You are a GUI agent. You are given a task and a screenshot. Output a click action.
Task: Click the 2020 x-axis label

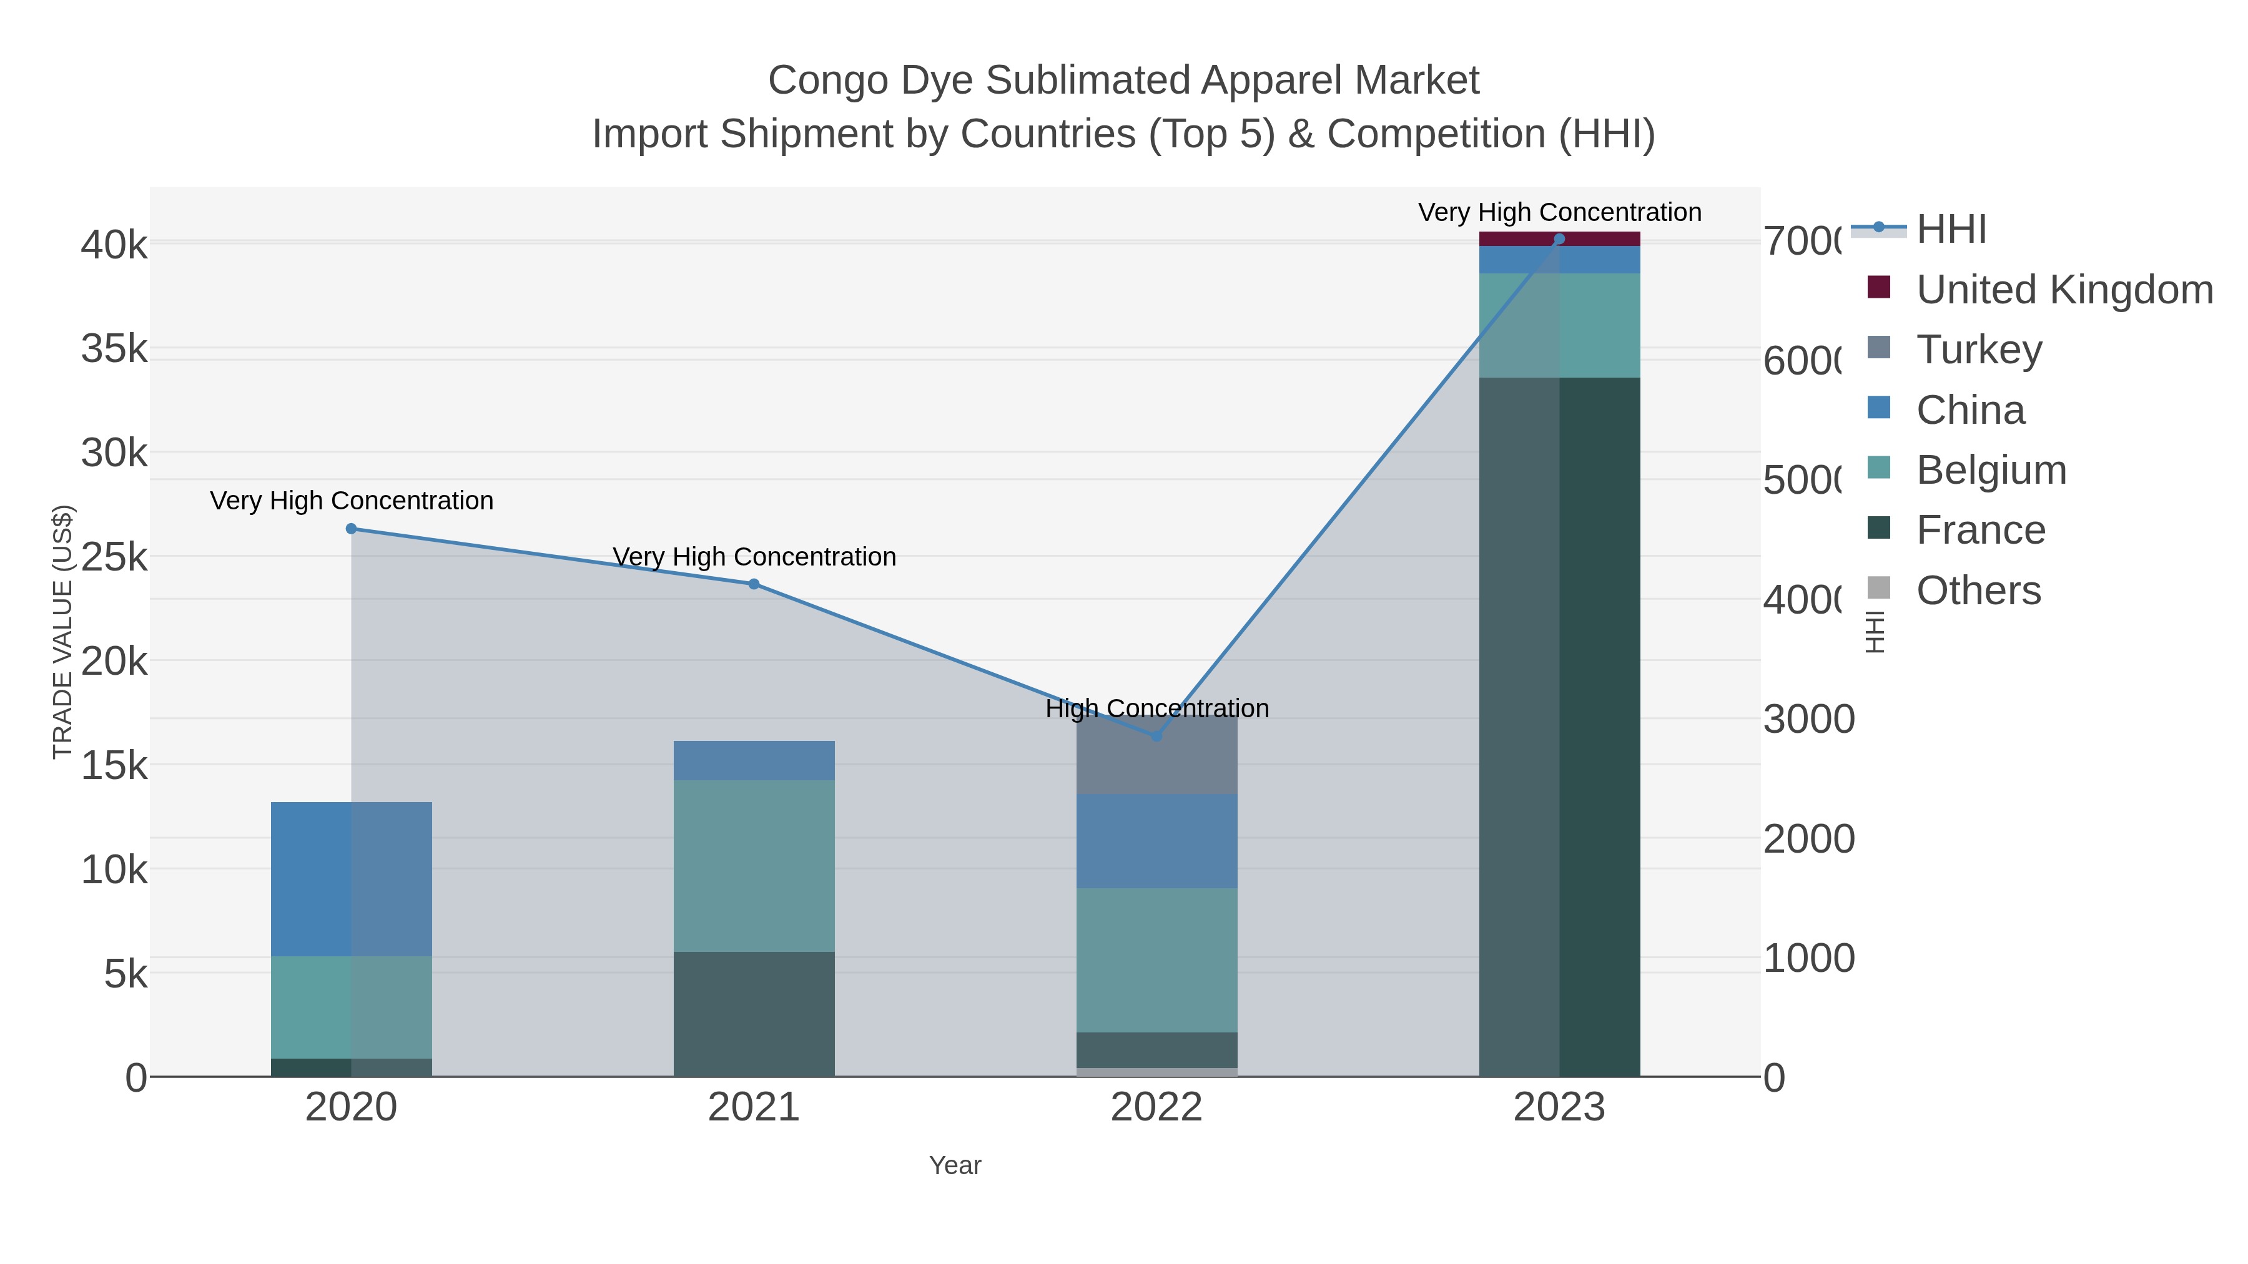[x=351, y=1108]
